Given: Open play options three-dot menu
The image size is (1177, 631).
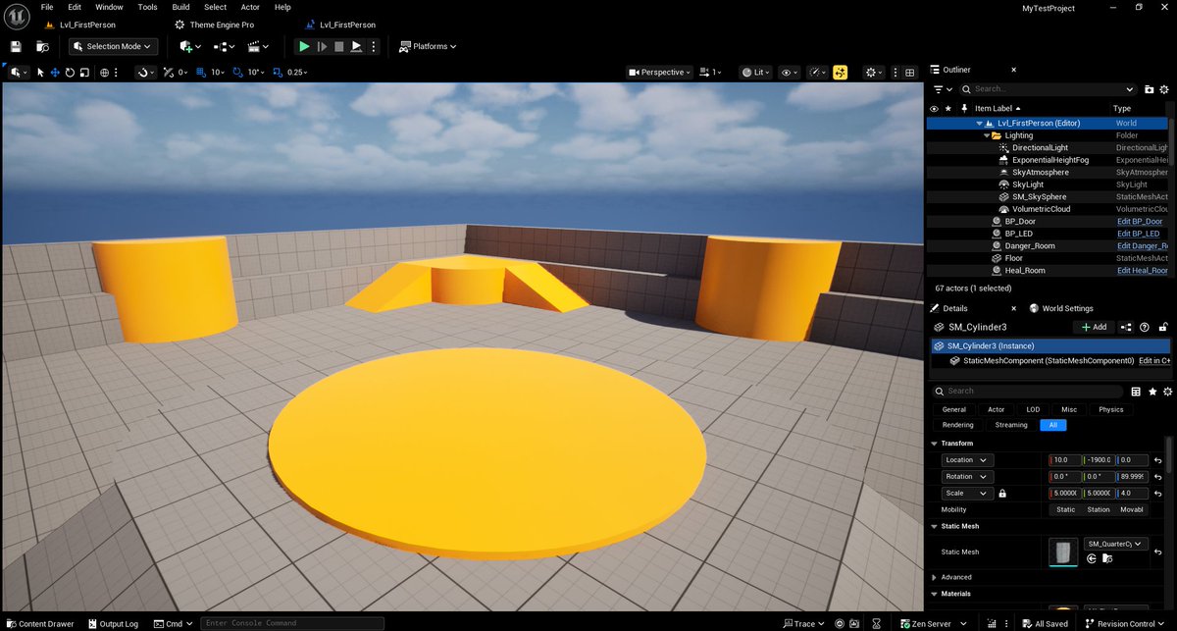Looking at the screenshot, I should click(x=373, y=46).
